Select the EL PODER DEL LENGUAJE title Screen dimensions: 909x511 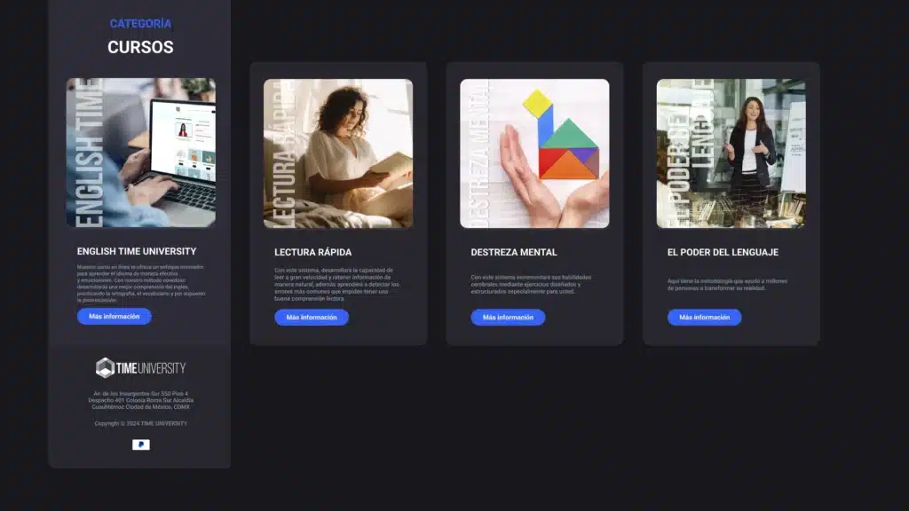[723, 252]
